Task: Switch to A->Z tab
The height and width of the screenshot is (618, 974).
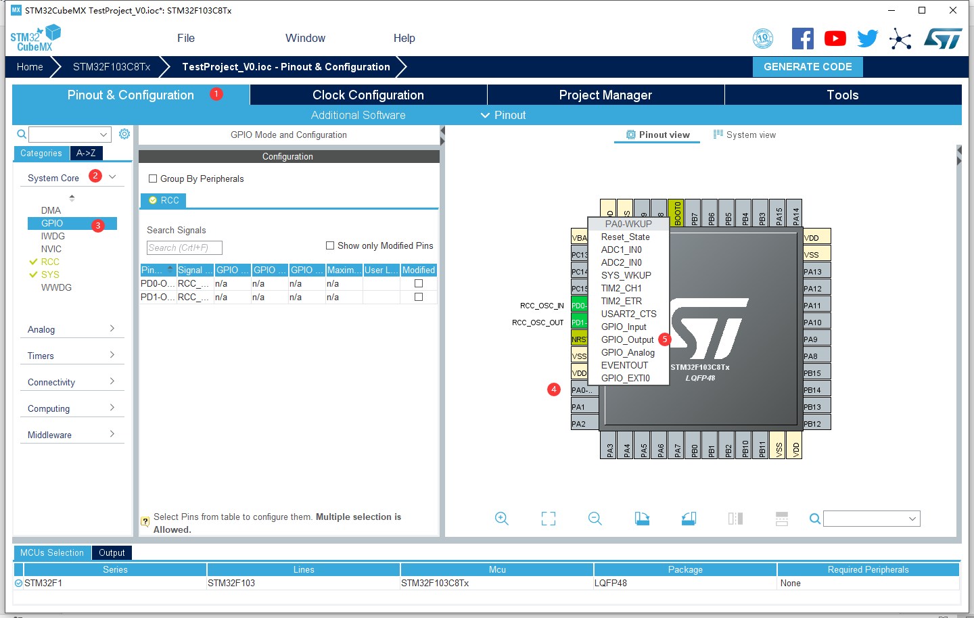Action: coord(86,153)
